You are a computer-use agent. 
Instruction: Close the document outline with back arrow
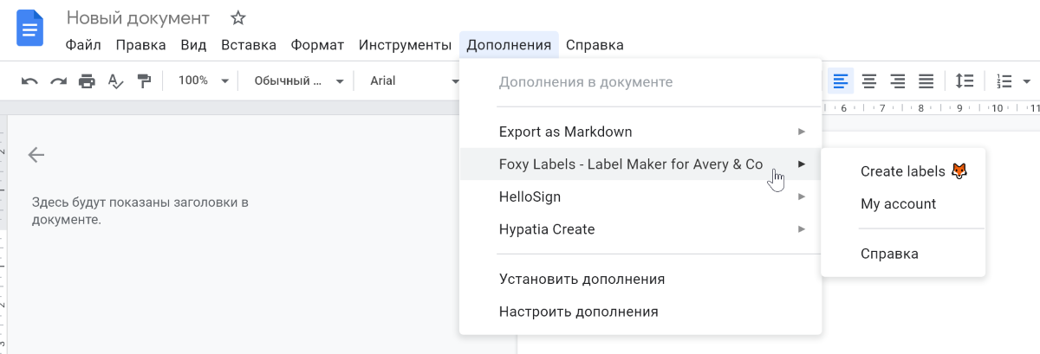[36, 155]
